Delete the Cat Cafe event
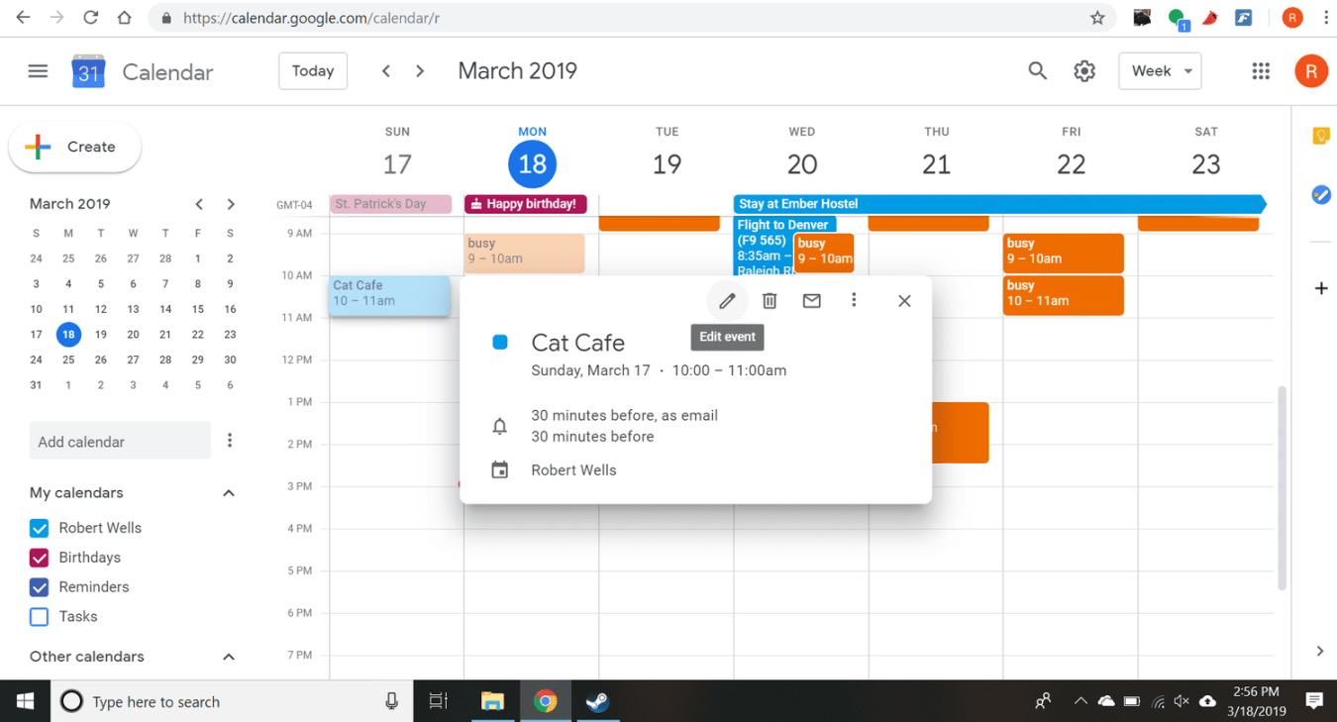Viewport: 1337px width, 722px height. click(x=770, y=301)
